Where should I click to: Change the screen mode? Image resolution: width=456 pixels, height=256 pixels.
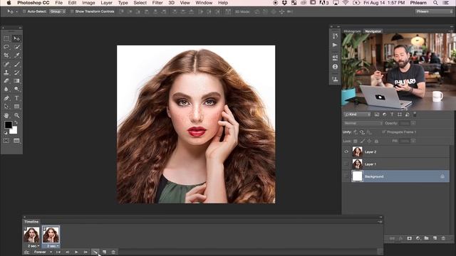tap(16, 141)
